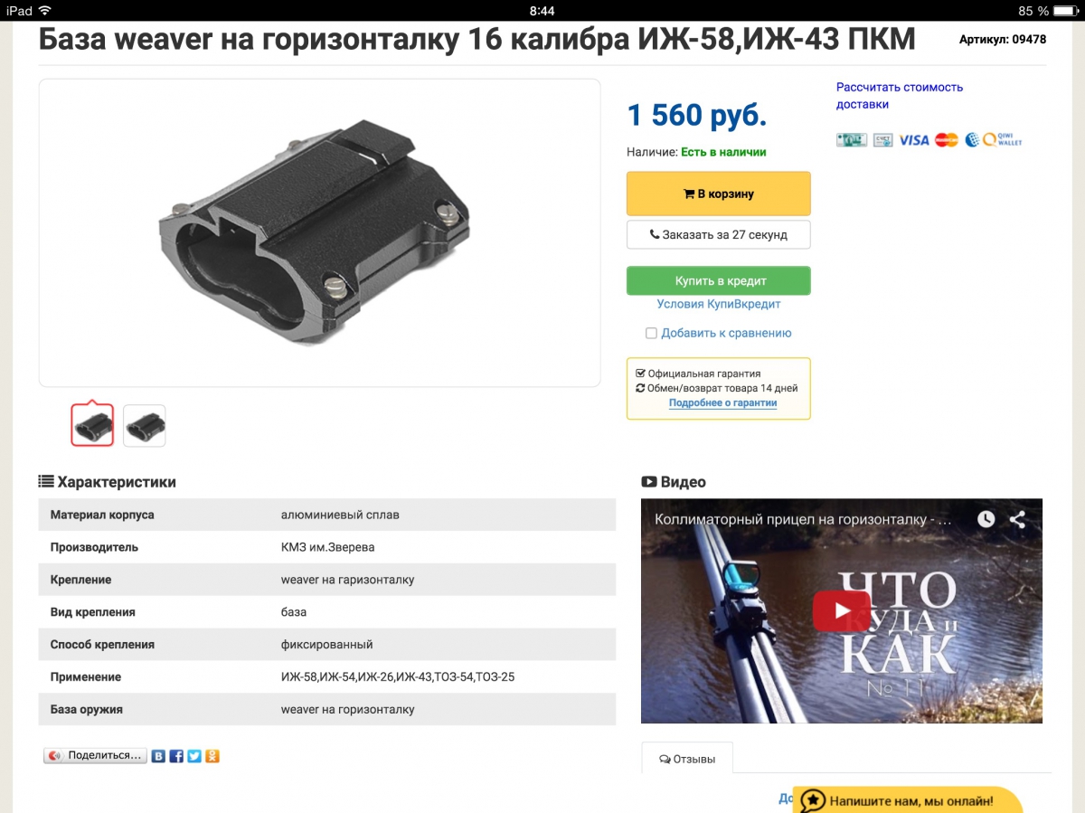This screenshot has height=813, width=1085.
Task: Click the Visa payment icon
Action: 913,140
